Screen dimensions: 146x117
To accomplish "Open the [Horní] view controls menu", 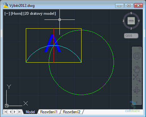I will [x=17, y=14].
